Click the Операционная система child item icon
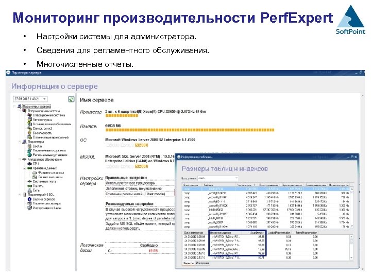 (29, 115)
